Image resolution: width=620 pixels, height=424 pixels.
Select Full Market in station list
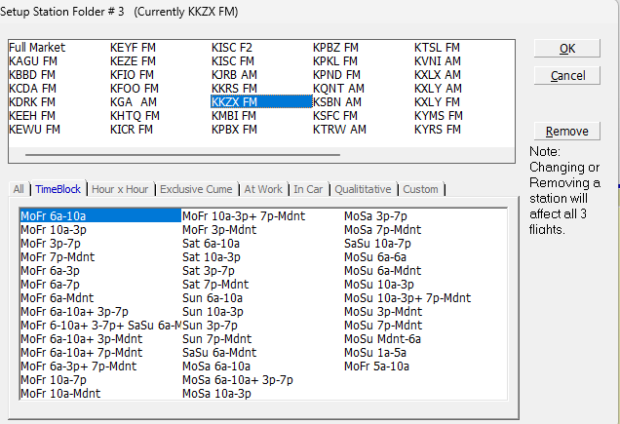pos(37,48)
